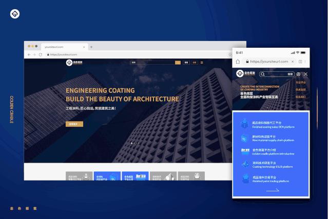Click the site logo in desktop header
The height and width of the screenshot is (219, 328).
[x=74, y=63]
